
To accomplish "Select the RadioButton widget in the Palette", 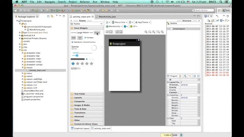I will [77, 42].
